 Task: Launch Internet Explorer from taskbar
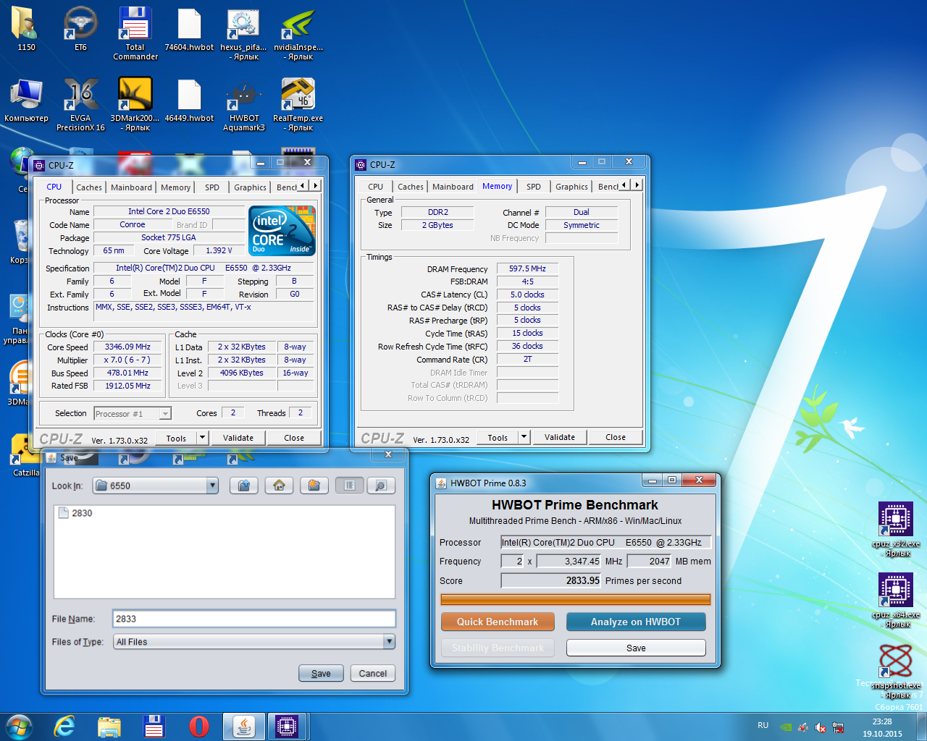[x=64, y=726]
